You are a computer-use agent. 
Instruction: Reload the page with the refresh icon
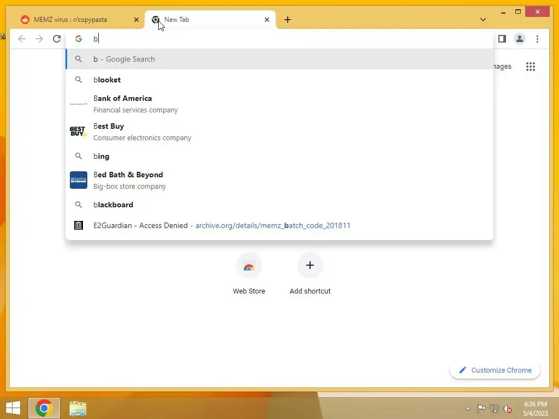(x=57, y=39)
